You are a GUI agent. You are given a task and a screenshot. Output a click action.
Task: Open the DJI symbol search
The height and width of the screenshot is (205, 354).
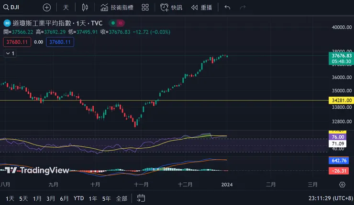pyautogui.click(x=11, y=7)
